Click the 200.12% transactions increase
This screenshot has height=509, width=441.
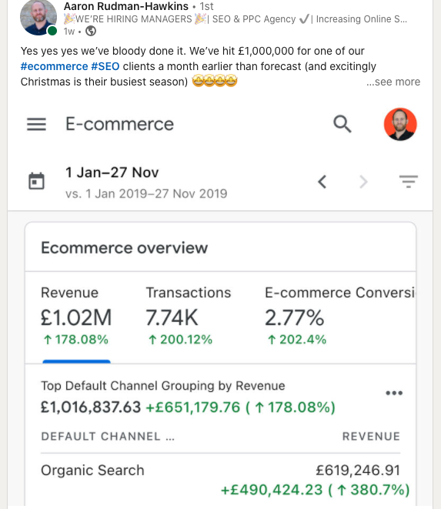[180, 340]
